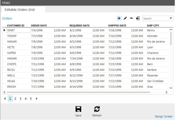This screenshot has width=175, height=120.
Task: Go to page 3
Action: pos(20,99)
